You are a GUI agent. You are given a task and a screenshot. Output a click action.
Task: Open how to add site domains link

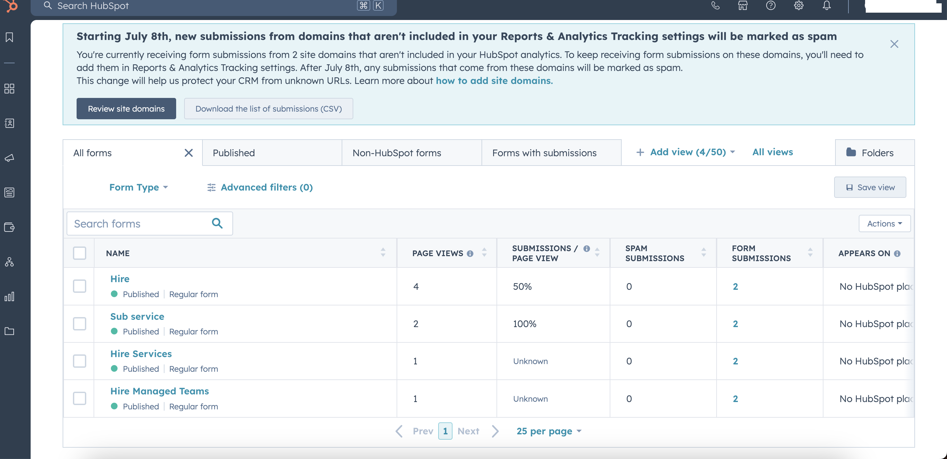(x=494, y=81)
